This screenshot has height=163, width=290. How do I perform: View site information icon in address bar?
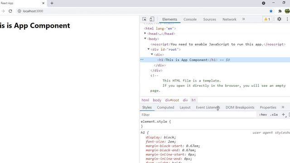click(19, 11)
